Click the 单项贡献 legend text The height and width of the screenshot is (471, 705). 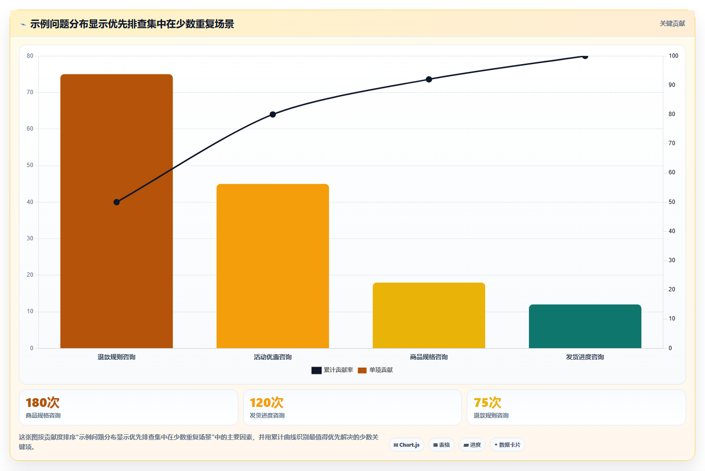click(381, 370)
